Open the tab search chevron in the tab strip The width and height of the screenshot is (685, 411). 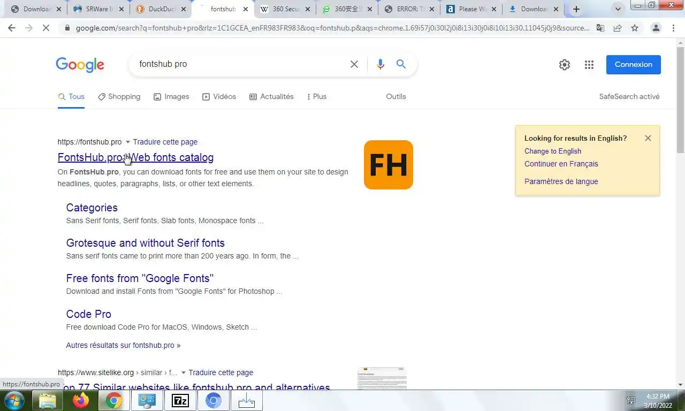[x=618, y=9]
